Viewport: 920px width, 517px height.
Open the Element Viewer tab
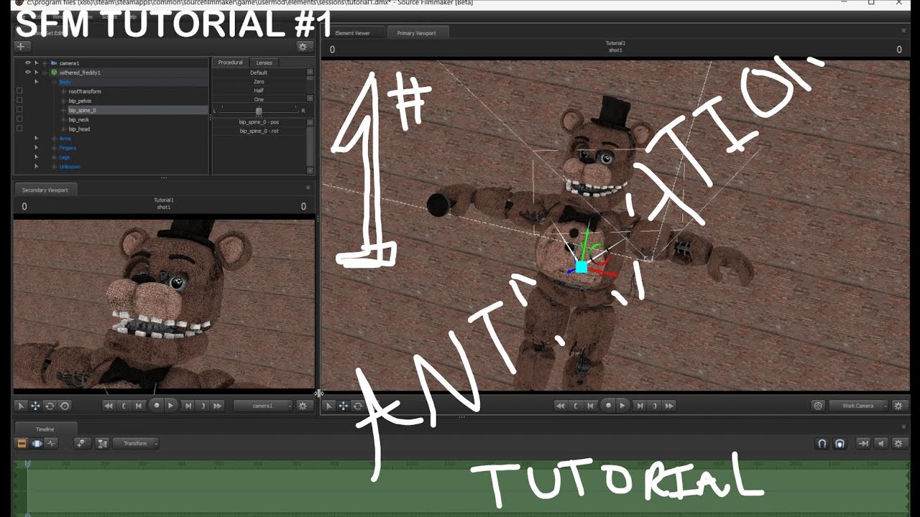coord(352,33)
